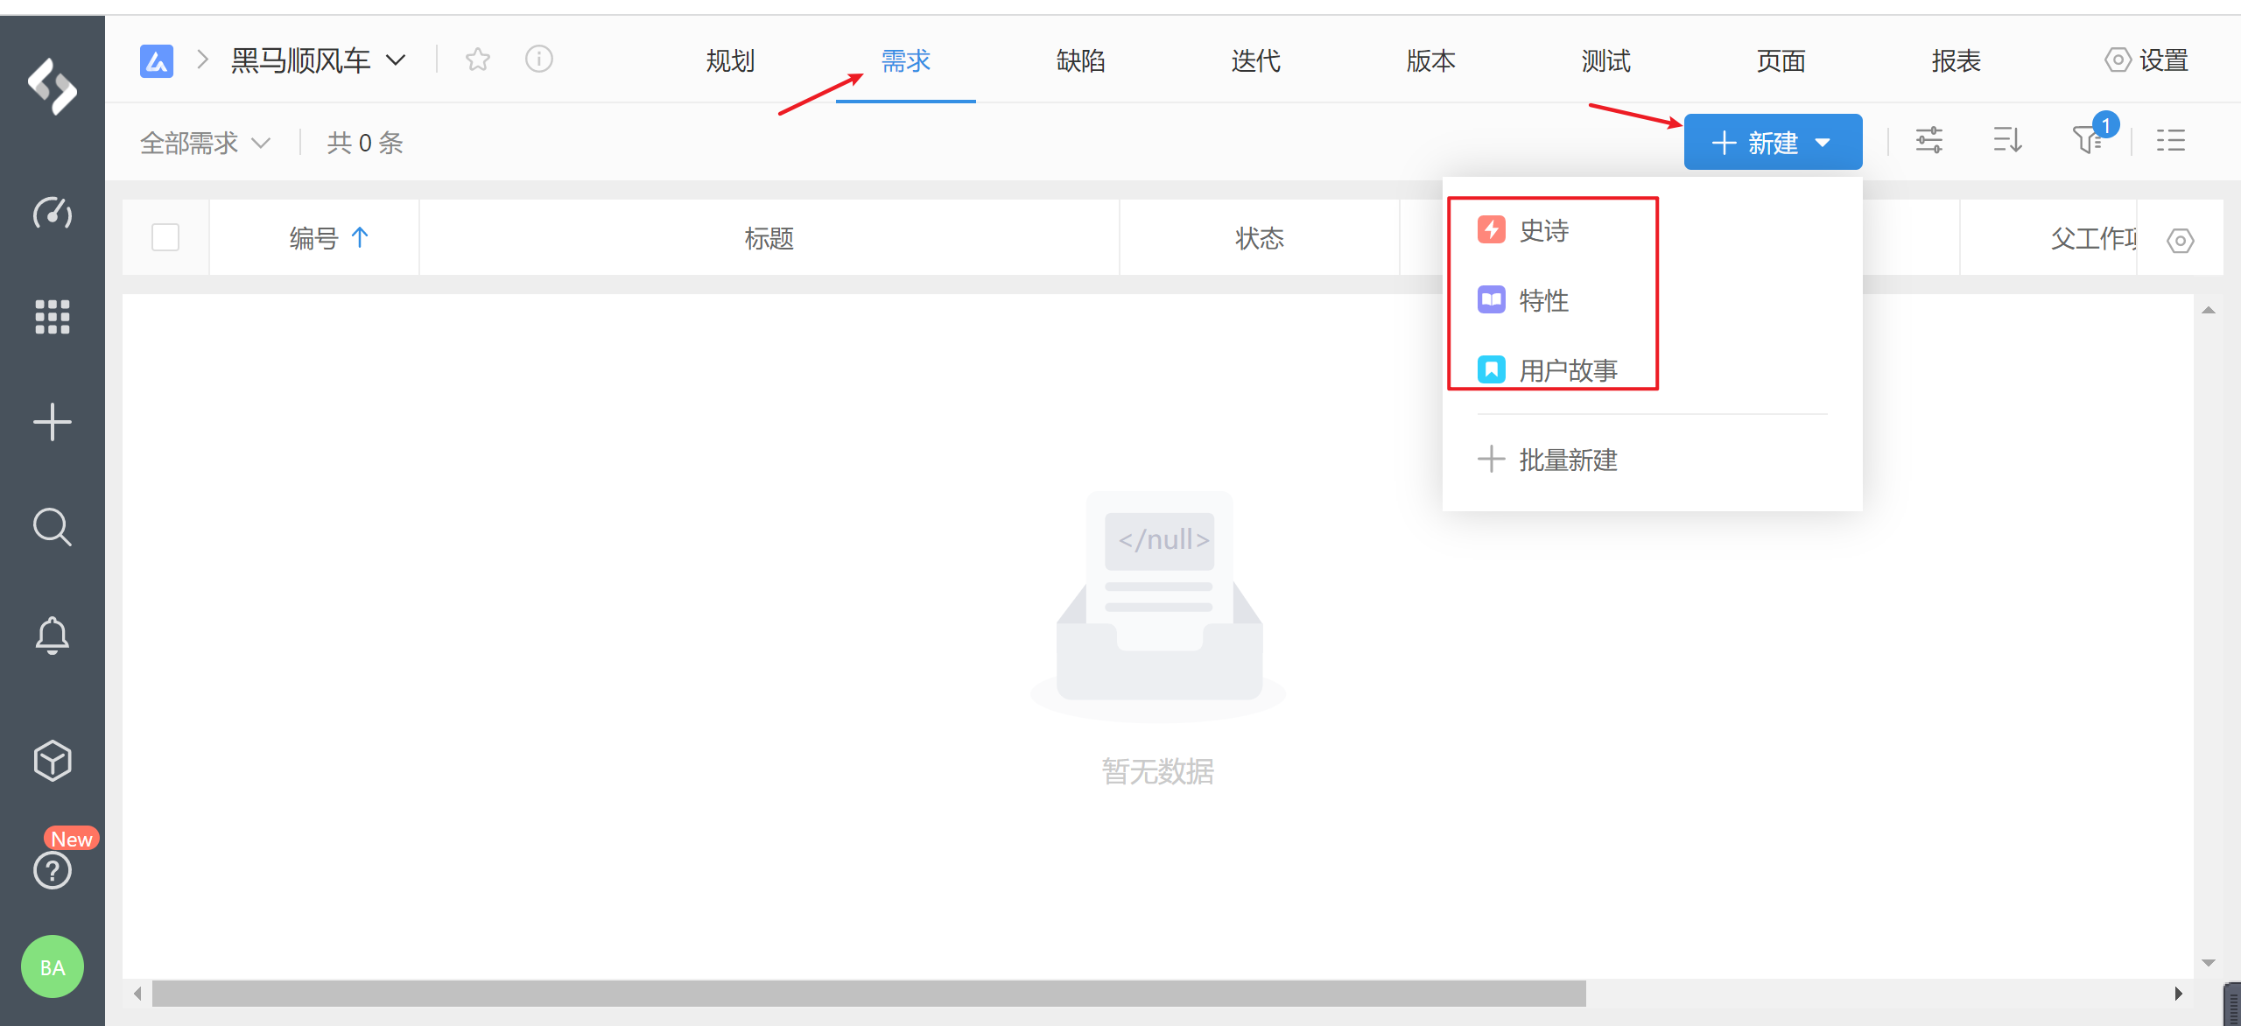Check the select-all checkbox in table header

(165, 237)
